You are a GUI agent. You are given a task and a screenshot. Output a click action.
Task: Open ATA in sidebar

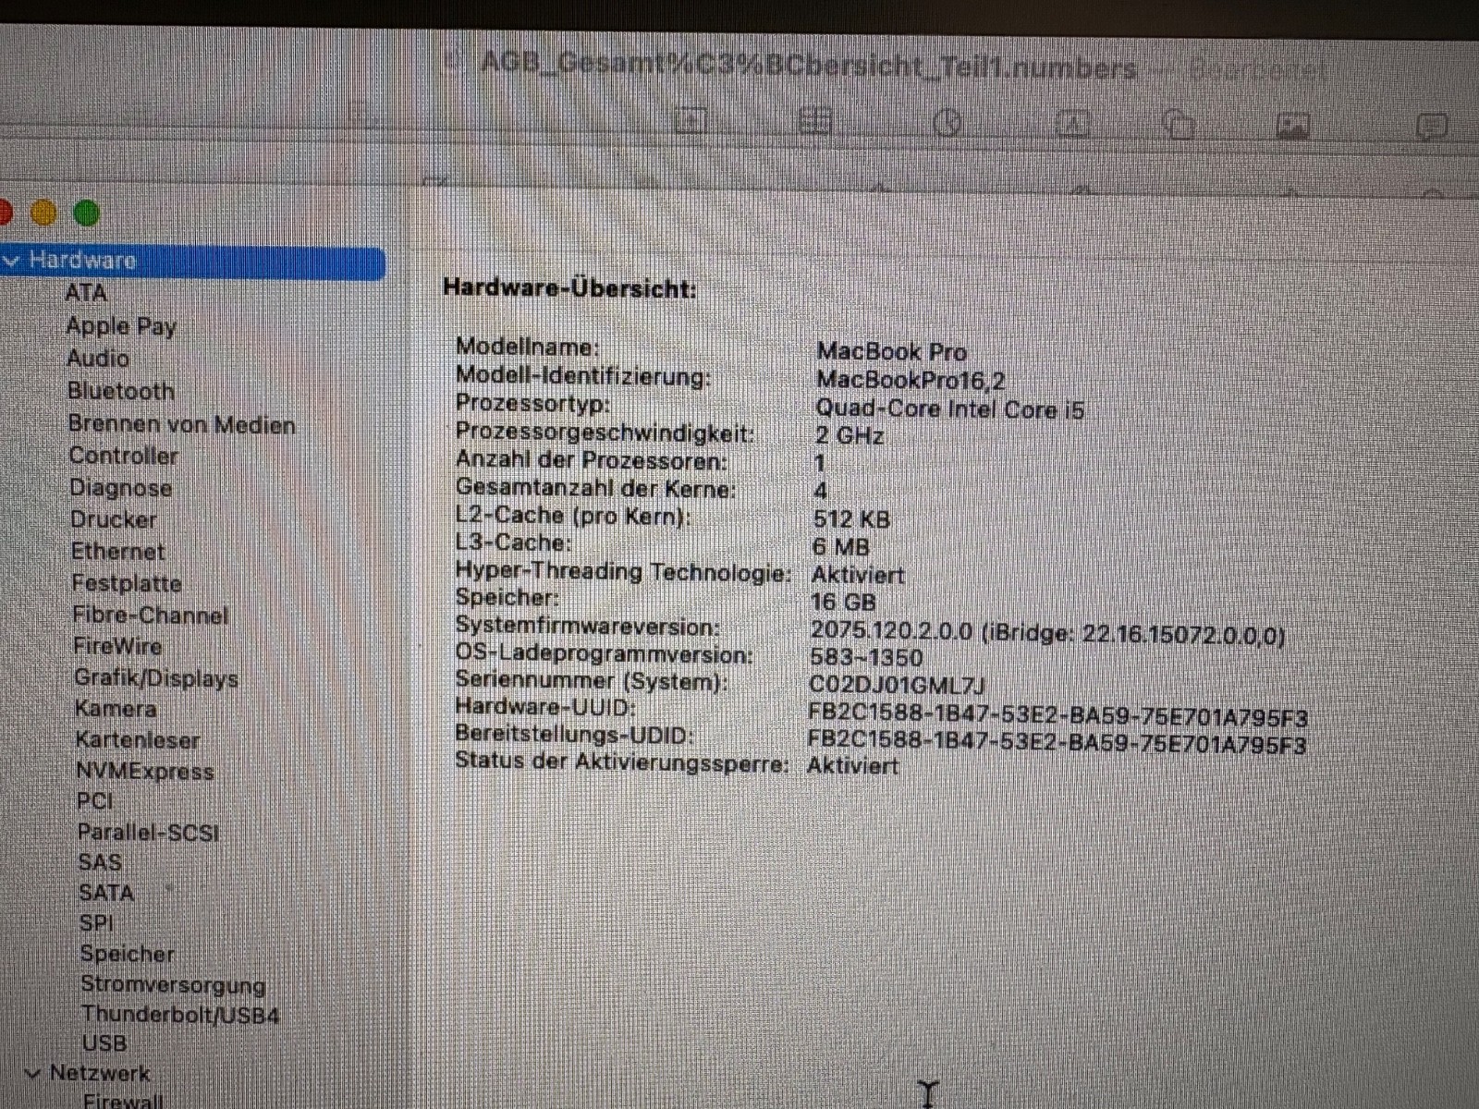click(86, 293)
